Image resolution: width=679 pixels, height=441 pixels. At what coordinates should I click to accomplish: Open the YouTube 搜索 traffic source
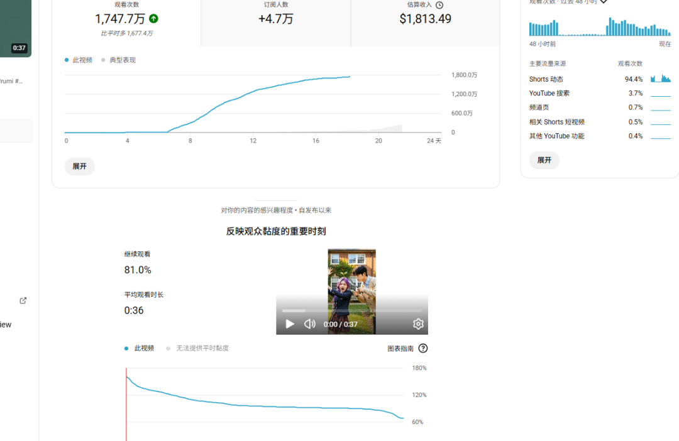pos(600,94)
